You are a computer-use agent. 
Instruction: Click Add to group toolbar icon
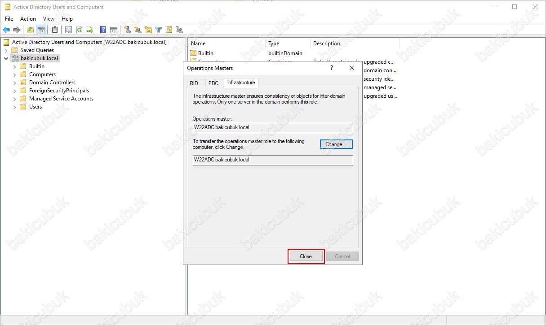click(179, 30)
